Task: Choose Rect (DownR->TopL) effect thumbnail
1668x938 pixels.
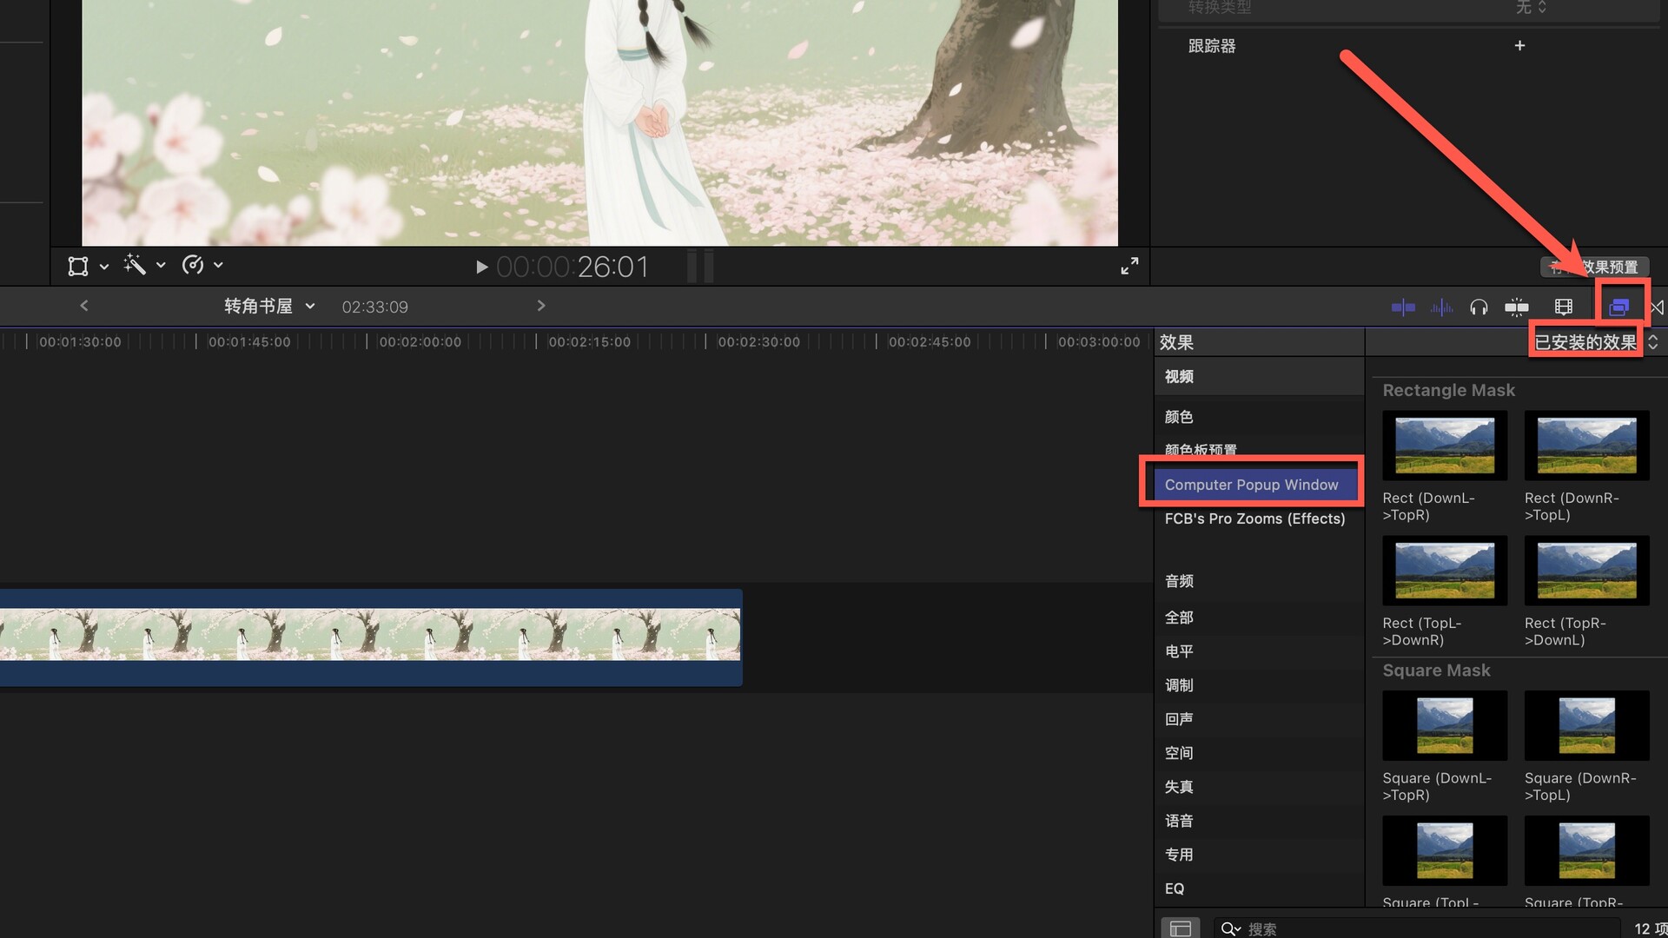Action: click(1586, 446)
